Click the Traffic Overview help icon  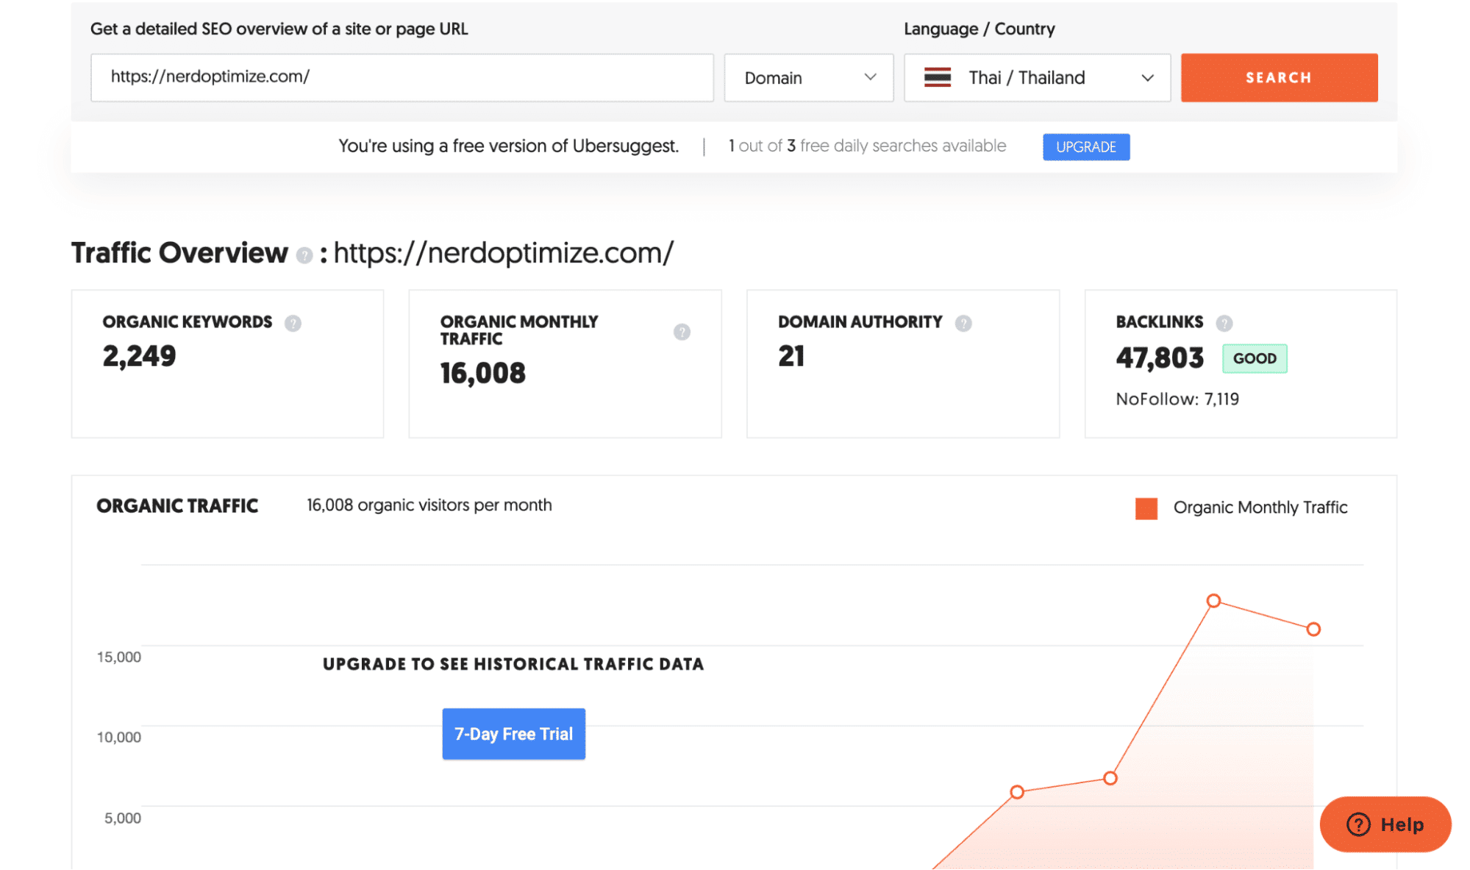point(304,255)
